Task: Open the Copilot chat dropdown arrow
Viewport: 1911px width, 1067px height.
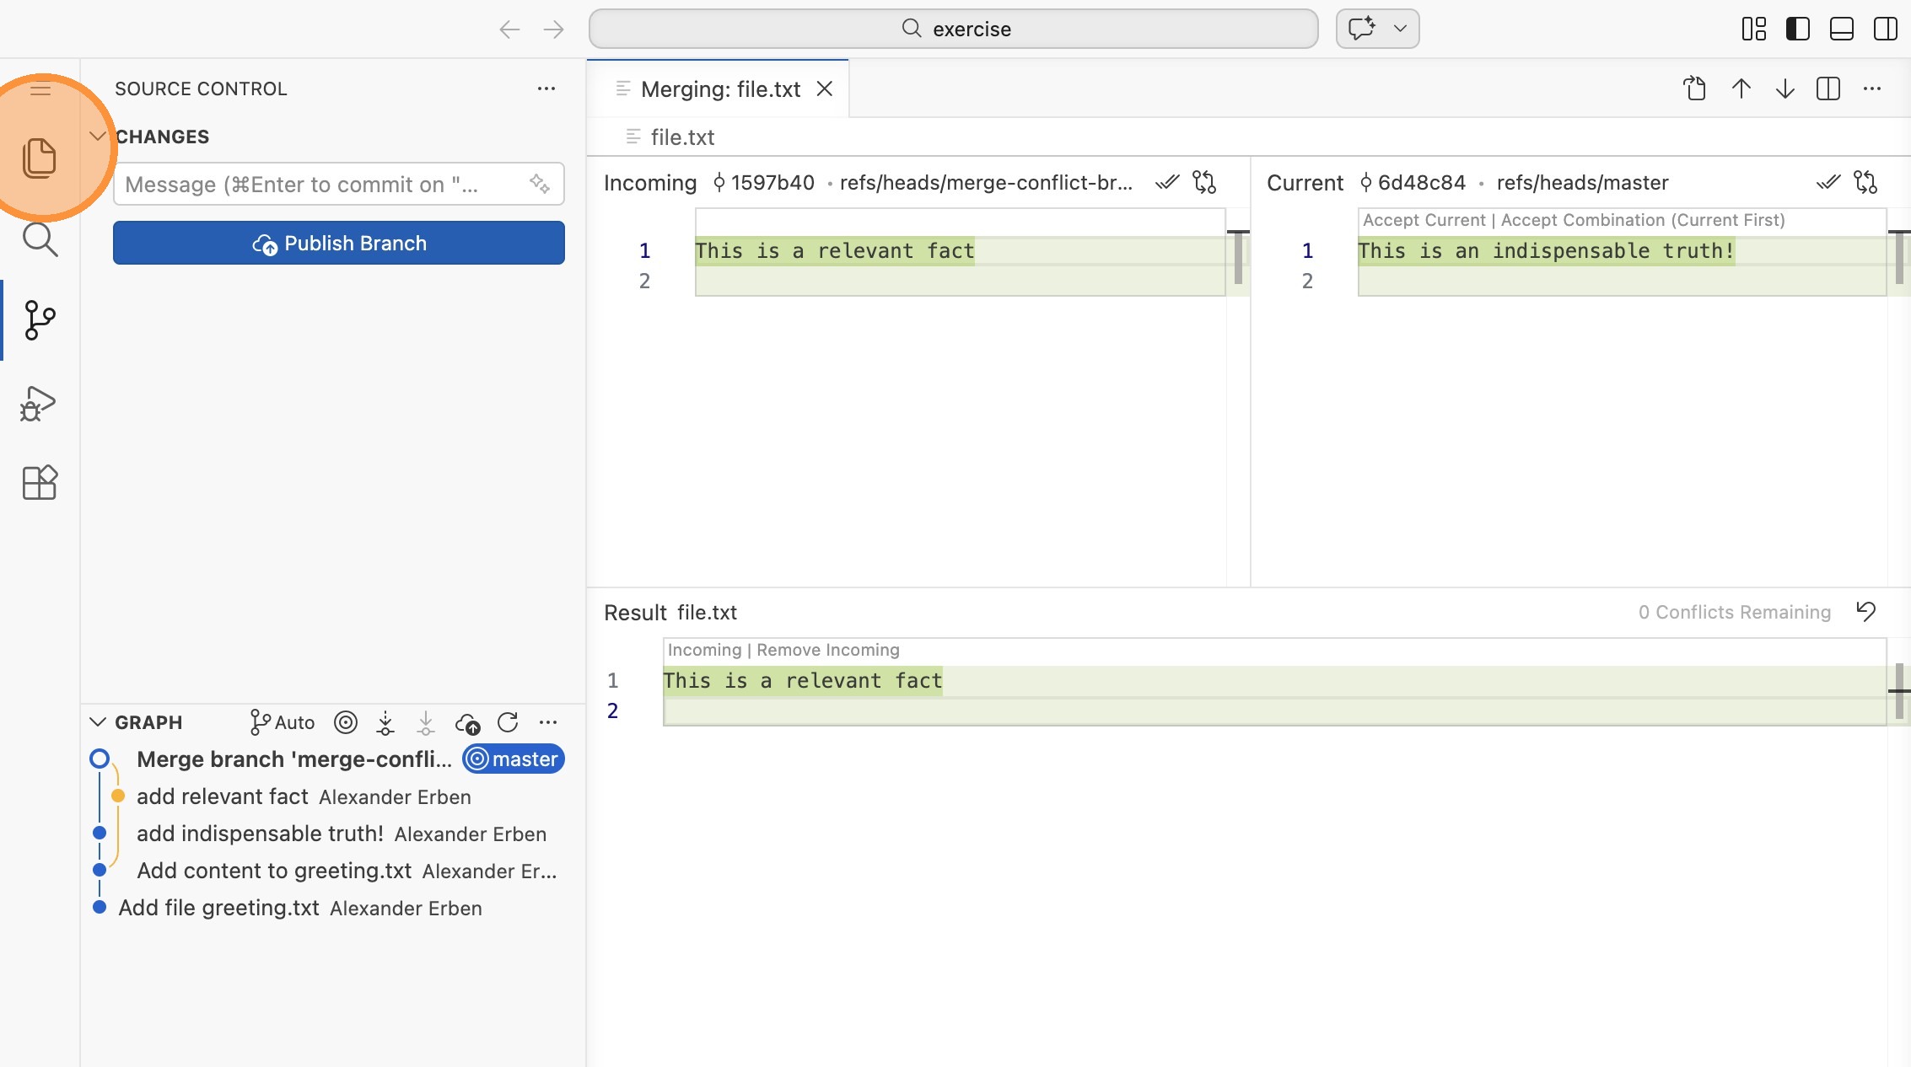Action: click(1400, 29)
